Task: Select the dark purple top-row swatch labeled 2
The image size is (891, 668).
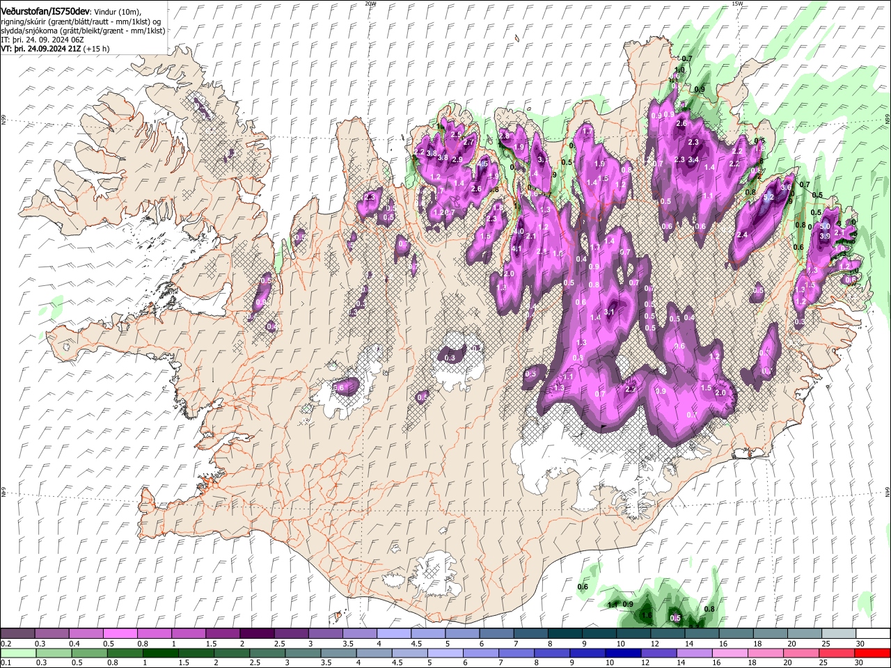Action: pyautogui.click(x=256, y=633)
